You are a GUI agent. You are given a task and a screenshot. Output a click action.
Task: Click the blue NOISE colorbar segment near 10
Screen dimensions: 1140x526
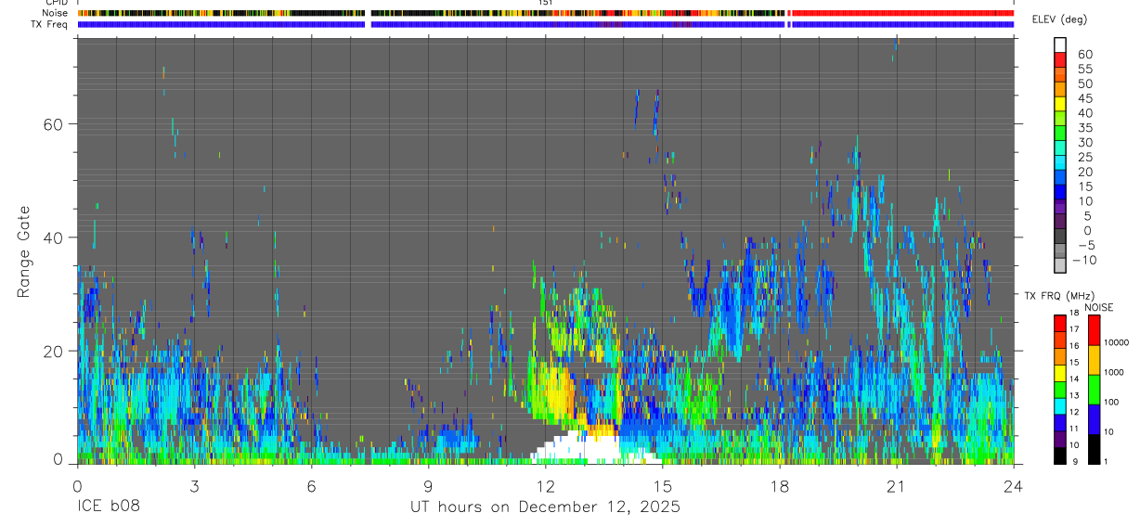1094,419
